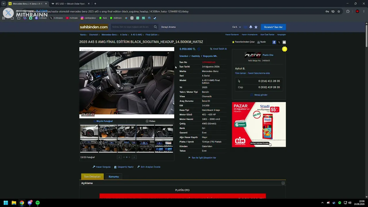Open Detaylı Arama link
The image size is (368, 207).
pos(168,27)
